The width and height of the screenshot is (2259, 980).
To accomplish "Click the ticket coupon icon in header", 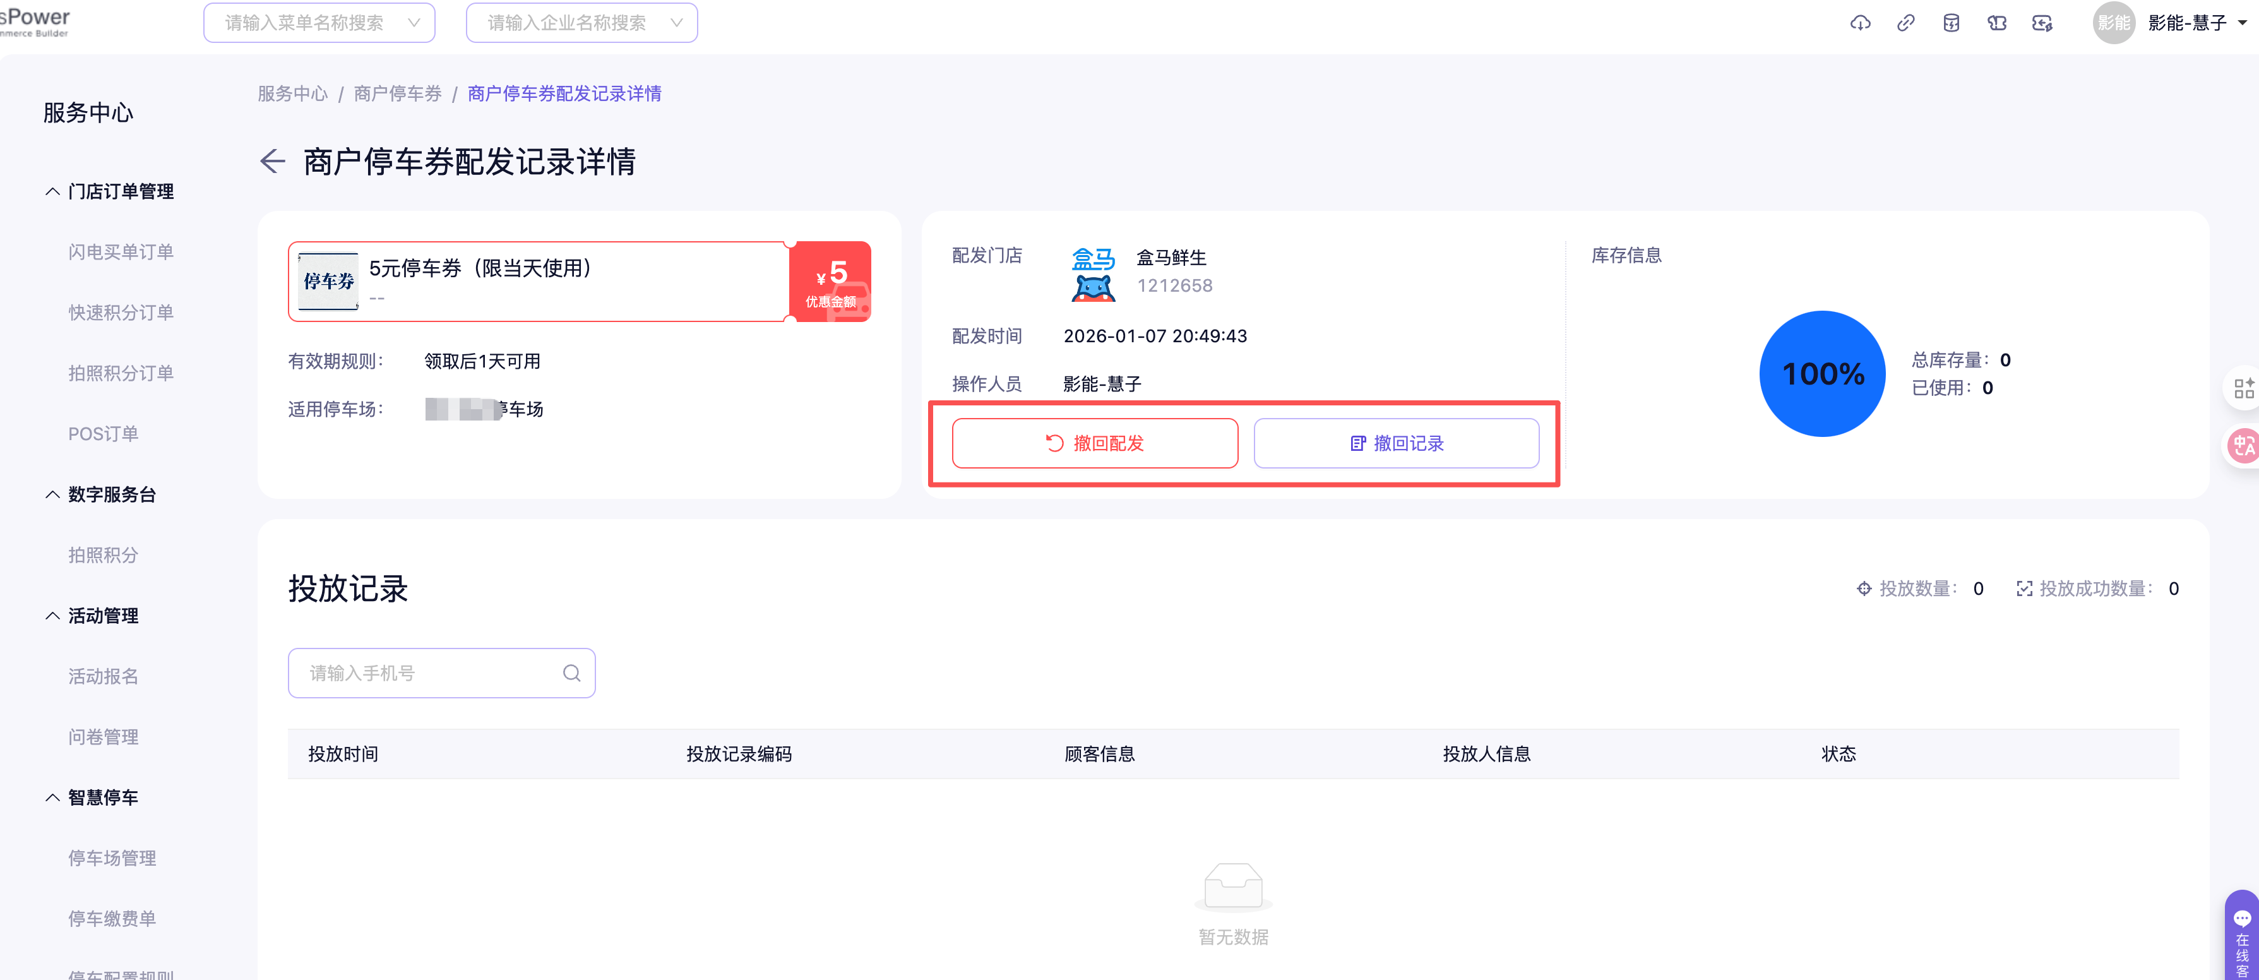I will point(1997,23).
